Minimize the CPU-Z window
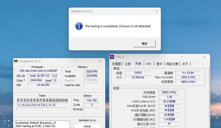 pyautogui.click(x=182, y=57)
